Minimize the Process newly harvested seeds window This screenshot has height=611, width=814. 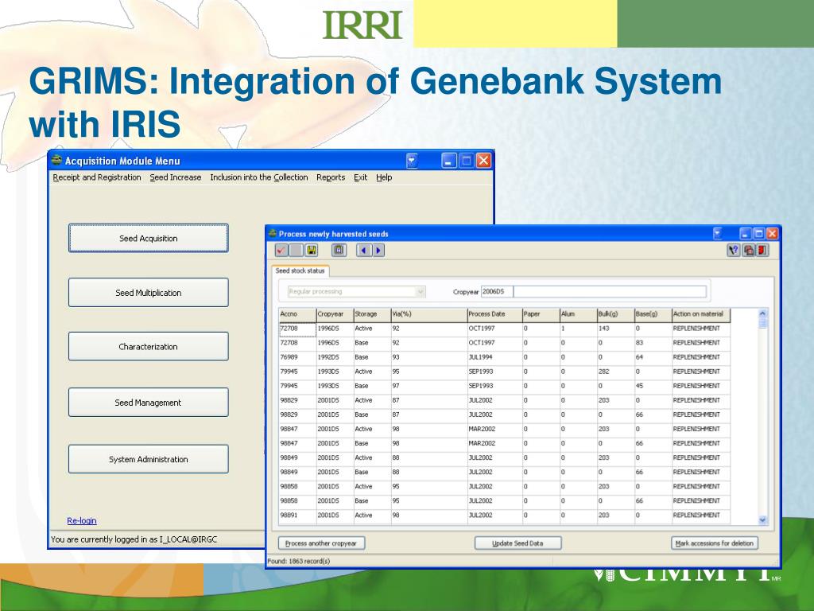click(746, 233)
